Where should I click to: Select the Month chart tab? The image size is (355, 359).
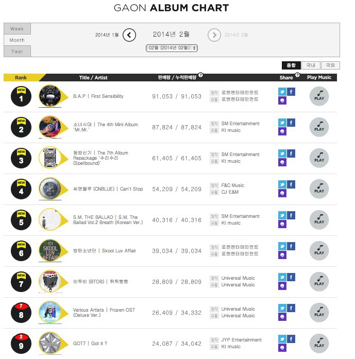coord(17,40)
